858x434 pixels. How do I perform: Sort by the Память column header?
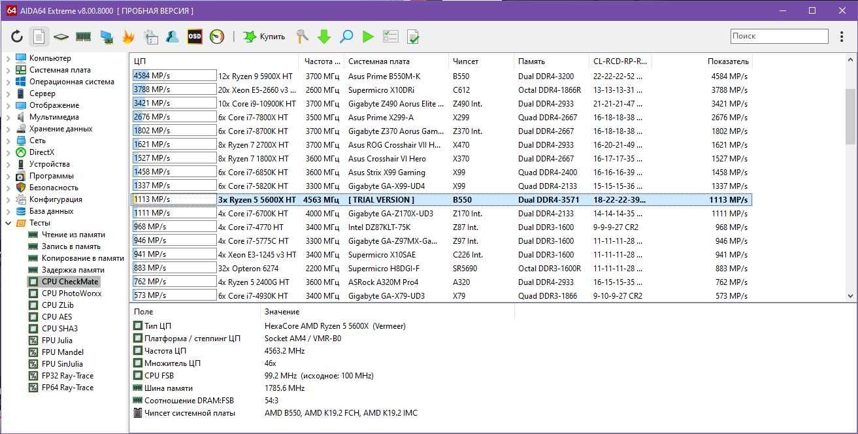coord(552,61)
